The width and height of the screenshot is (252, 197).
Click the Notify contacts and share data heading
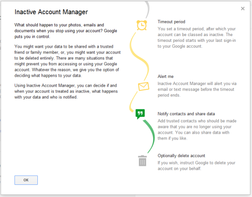(x=186, y=114)
